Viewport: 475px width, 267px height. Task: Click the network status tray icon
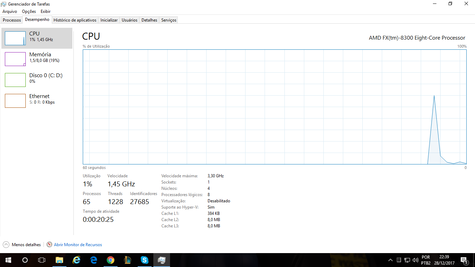(407, 260)
